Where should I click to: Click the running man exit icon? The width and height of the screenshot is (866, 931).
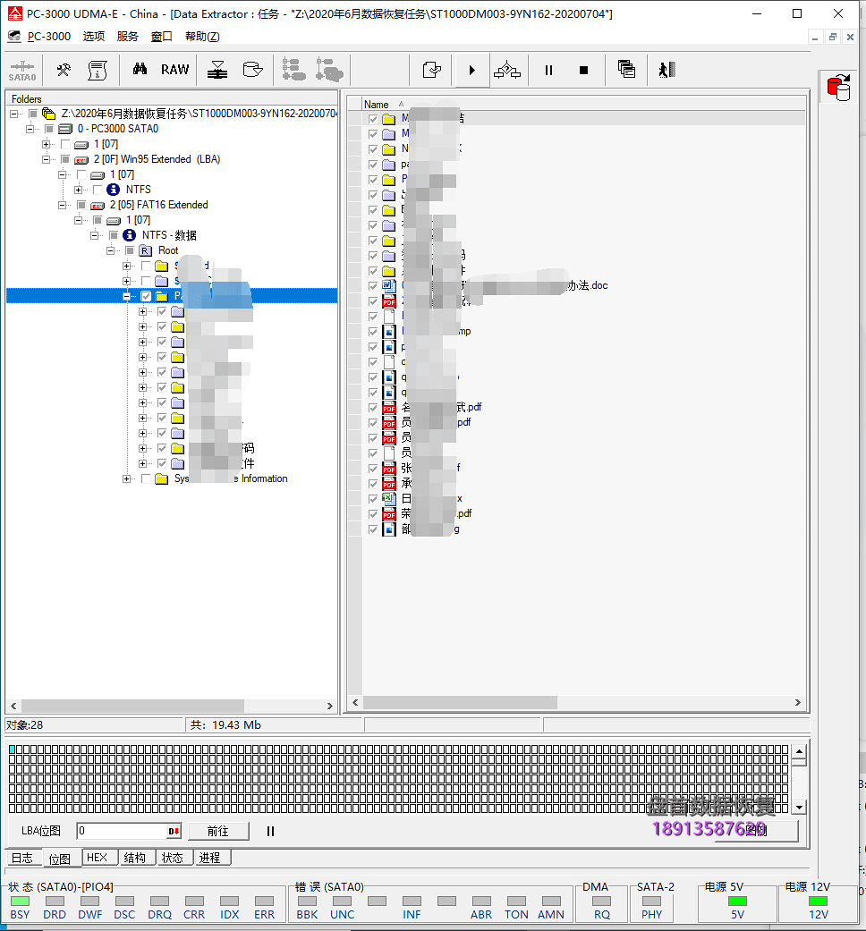(667, 70)
